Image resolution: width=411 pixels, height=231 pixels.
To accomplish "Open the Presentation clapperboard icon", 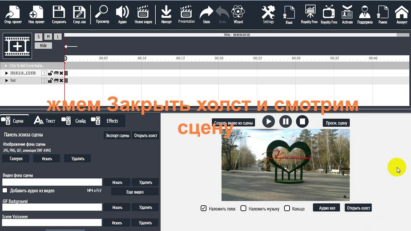I will tap(186, 15).
